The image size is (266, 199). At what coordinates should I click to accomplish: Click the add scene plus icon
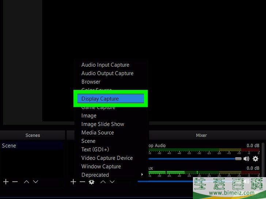click(x=6, y=182)
